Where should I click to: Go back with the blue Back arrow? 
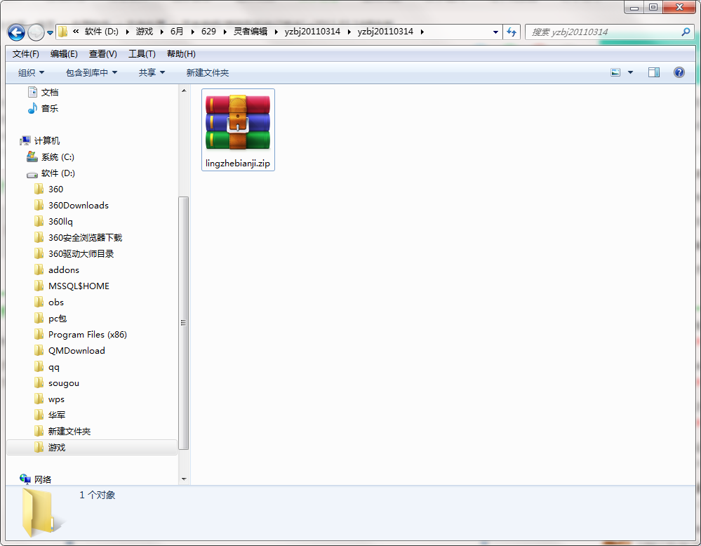pyautogui.click(x=17, y=32)
